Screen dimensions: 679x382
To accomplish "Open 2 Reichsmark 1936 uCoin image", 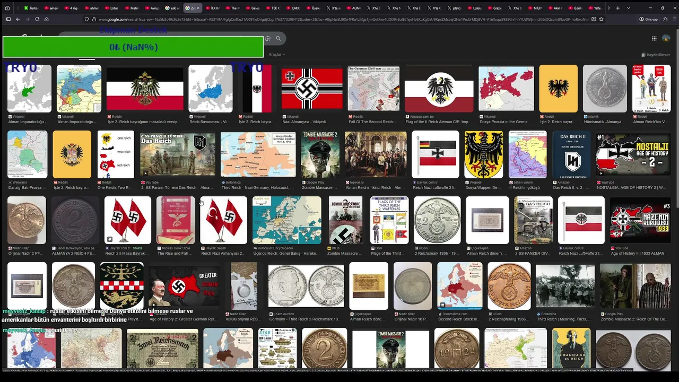I will pyautogui.click(x=437, y=220).
